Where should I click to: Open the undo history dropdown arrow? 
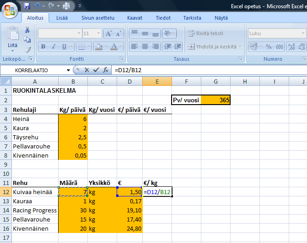click(x=43, y=6)
